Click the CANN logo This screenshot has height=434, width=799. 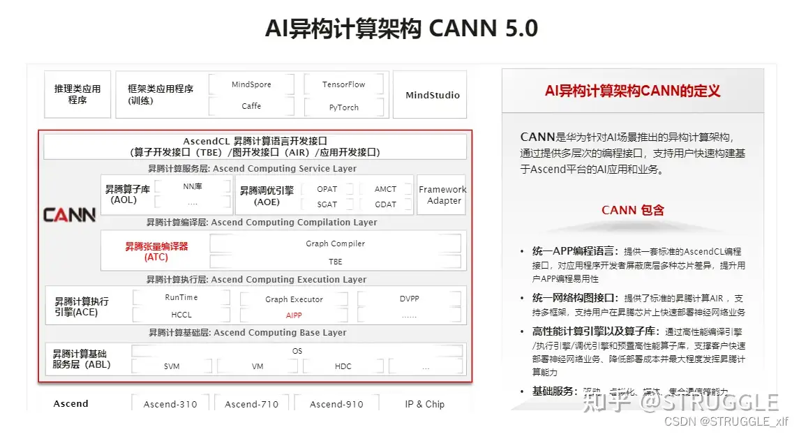pos(69,215)
